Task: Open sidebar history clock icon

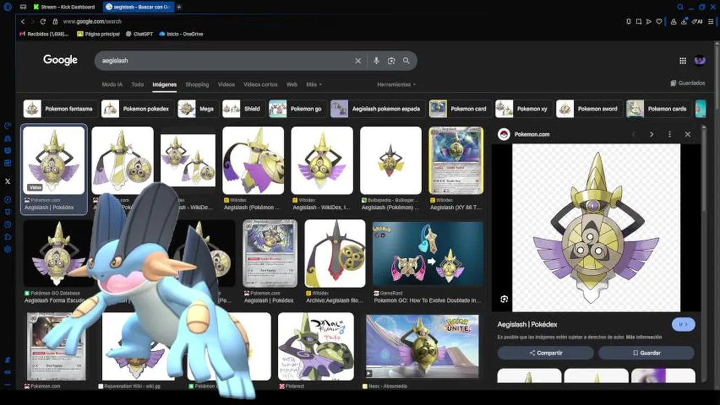Action: (7, 224)
